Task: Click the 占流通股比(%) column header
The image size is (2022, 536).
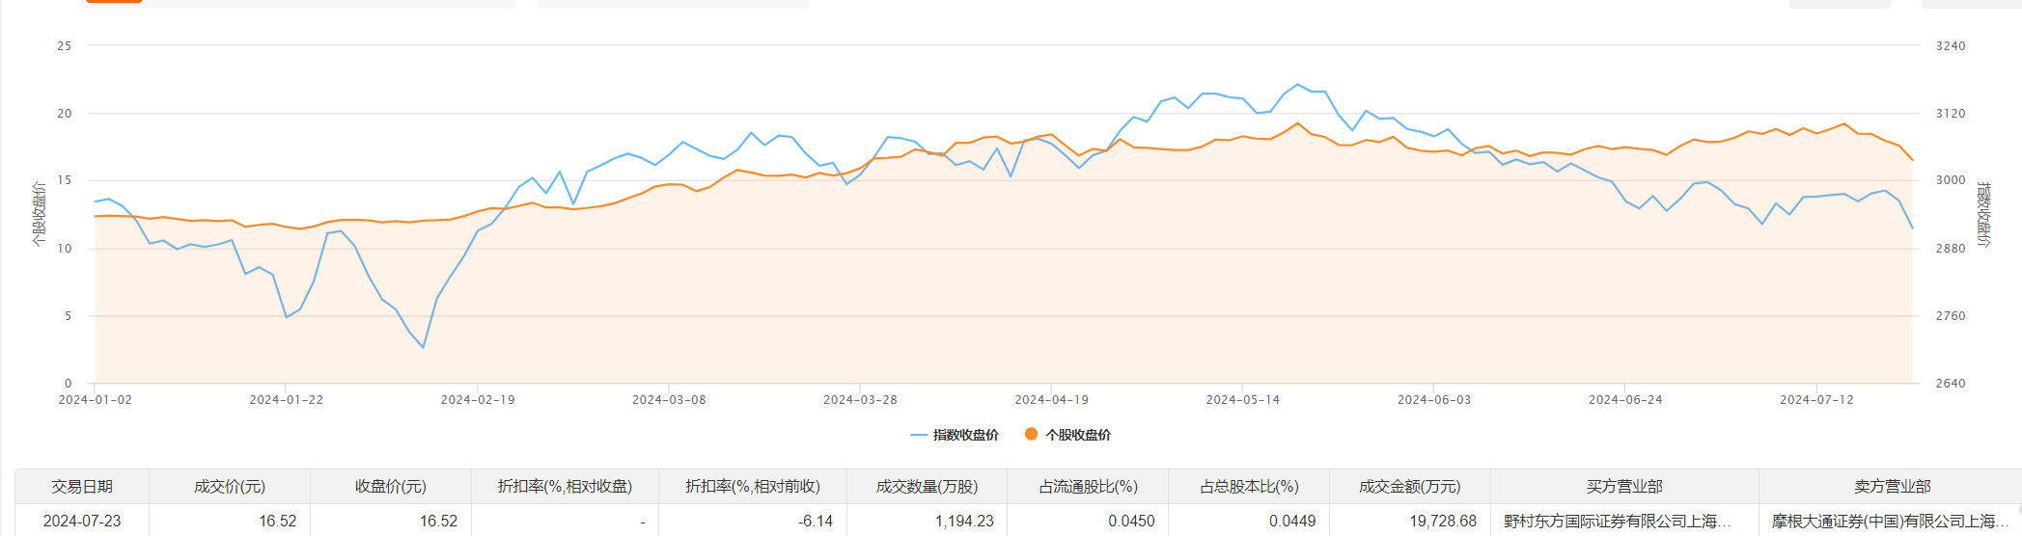Action: point(1088,487)
